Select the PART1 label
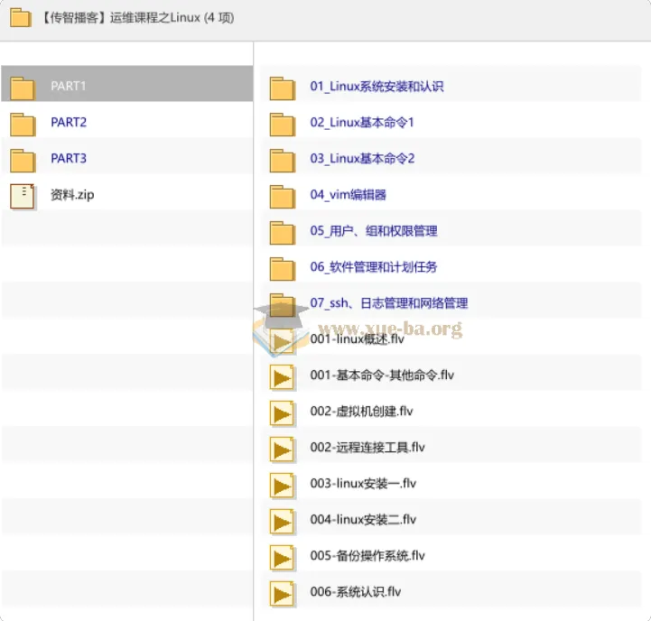This screenshot has height=621, width=651. coord(69,86)
